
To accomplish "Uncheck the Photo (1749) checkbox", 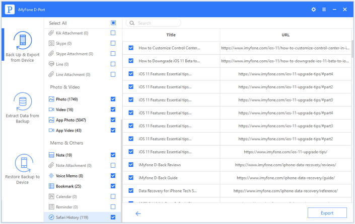I will point(113,99).
